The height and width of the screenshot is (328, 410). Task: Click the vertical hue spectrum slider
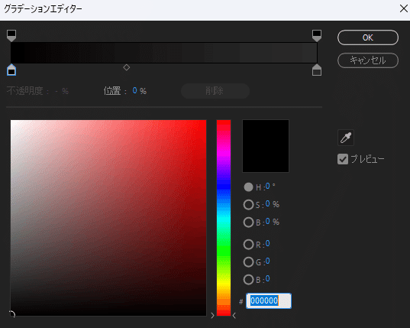[x=224, y=218]
